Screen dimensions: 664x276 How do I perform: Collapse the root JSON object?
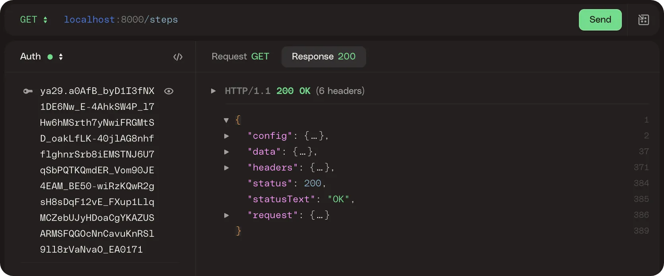[226, 120]
